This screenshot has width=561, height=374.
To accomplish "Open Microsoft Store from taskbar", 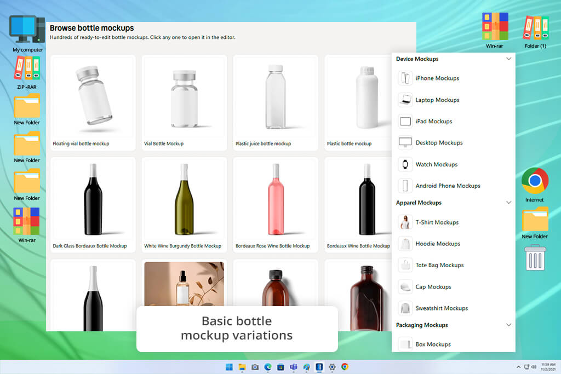I will tap(281, 367).
